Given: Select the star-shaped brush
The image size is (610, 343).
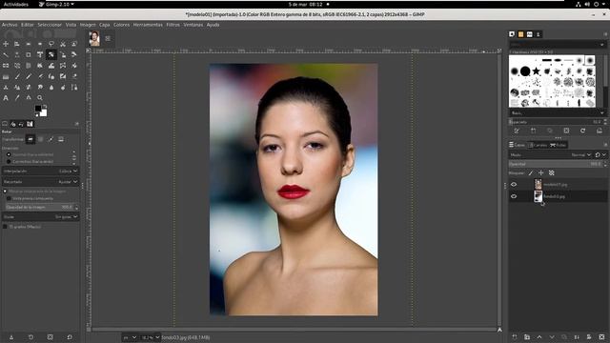Looking at the screenshot, I should (536, 71).
